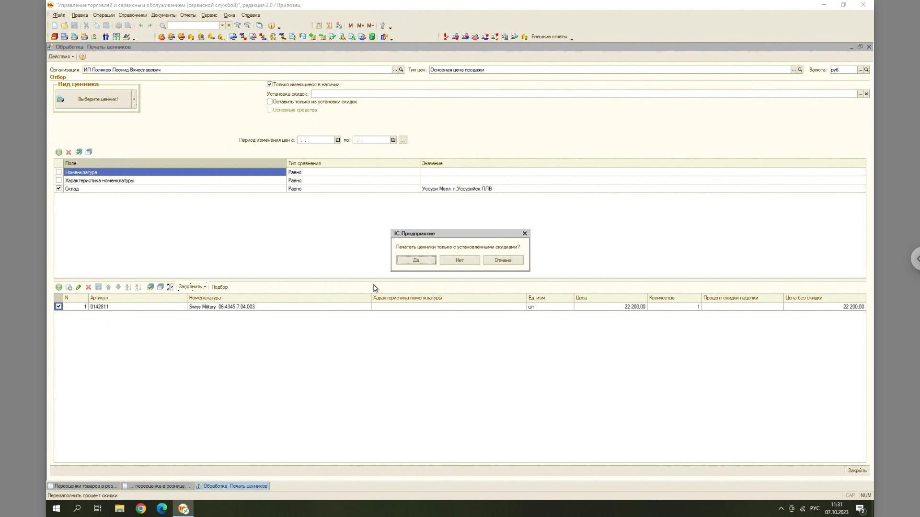
Task: Click the Подбор button in goods toolbar
Action: click(x=219, y=287)
